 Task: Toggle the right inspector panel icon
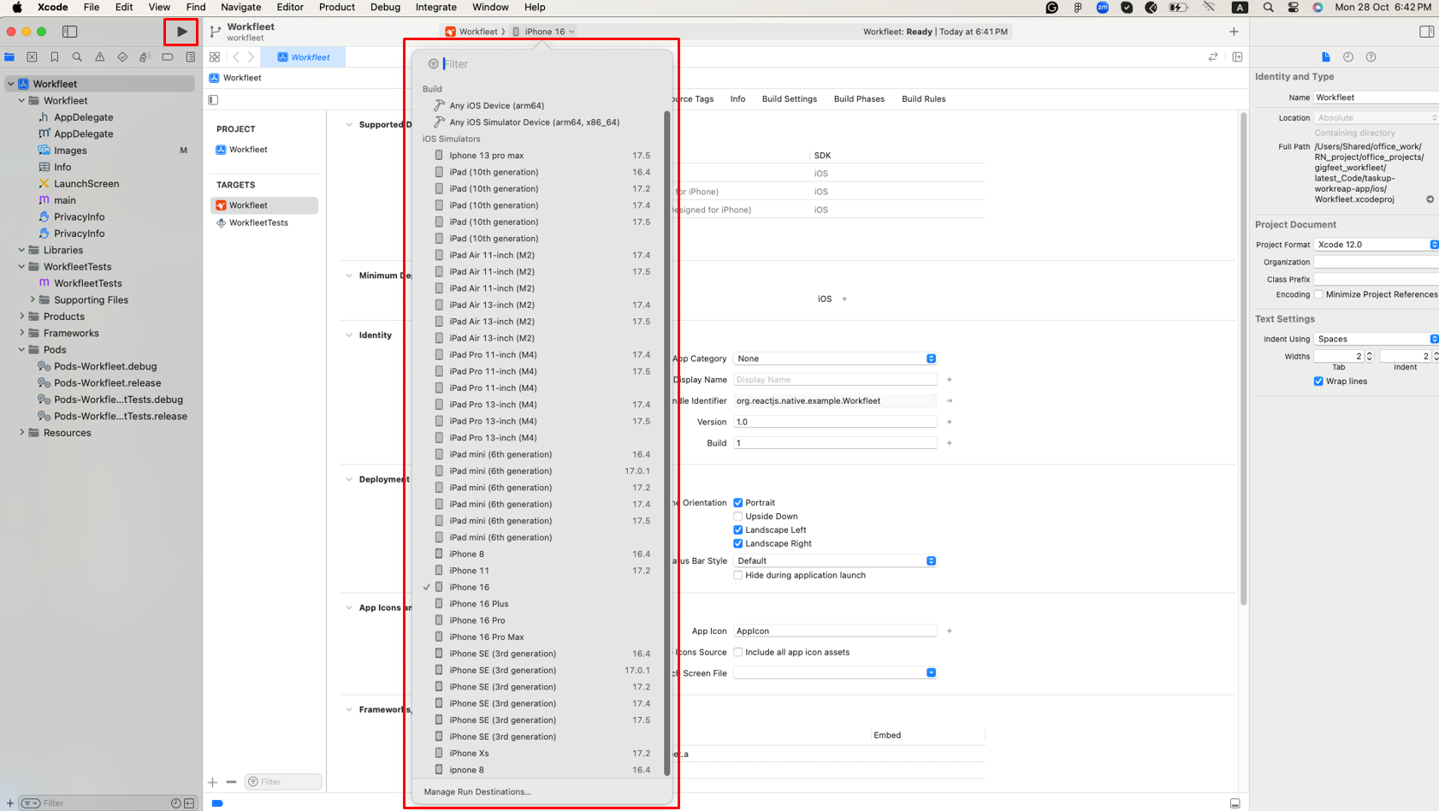[x=1426, y=32]
